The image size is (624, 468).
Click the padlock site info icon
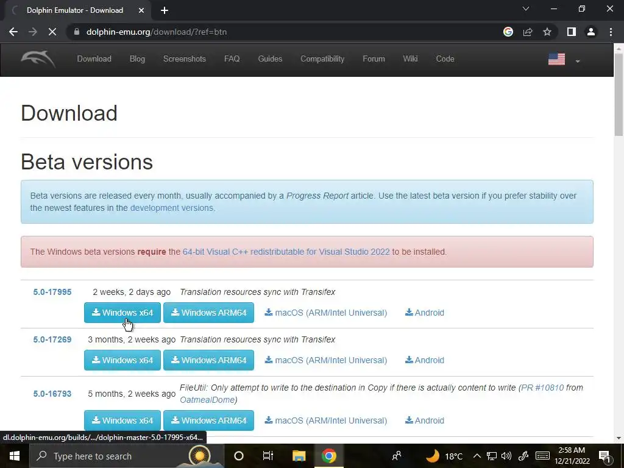click(x=77, y=32)
